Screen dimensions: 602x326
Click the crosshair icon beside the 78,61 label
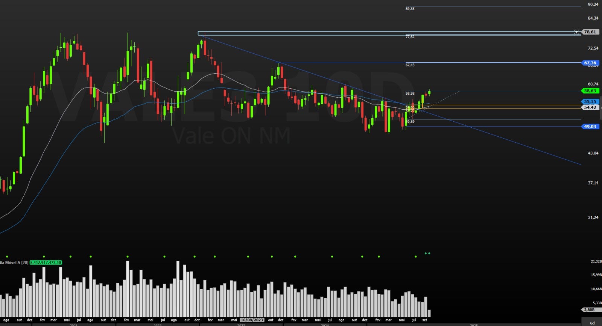pos(577,32)
